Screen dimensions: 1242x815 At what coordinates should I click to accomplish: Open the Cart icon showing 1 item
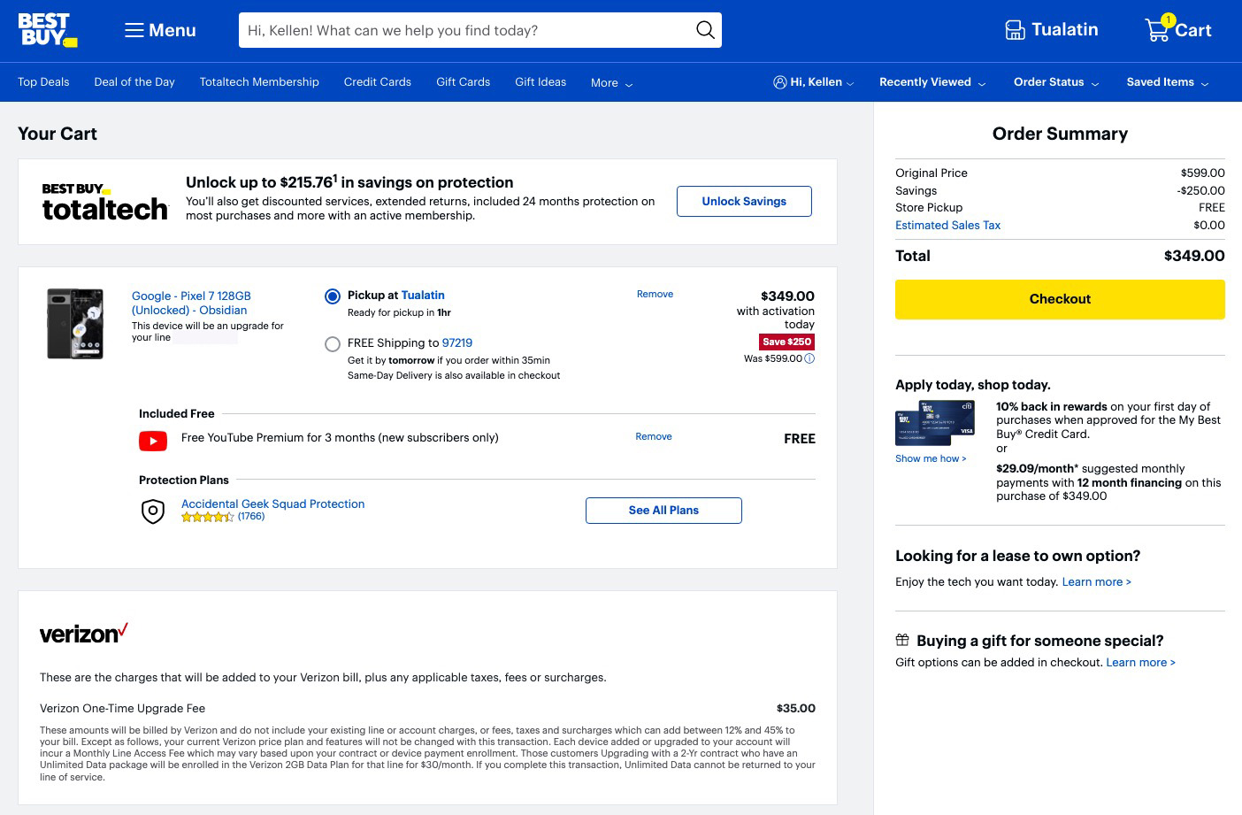tap(1157, 30)
